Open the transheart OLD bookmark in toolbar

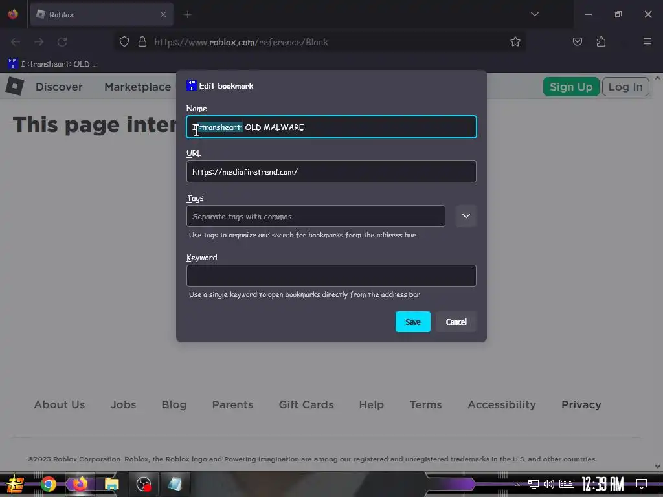[52, 64]
